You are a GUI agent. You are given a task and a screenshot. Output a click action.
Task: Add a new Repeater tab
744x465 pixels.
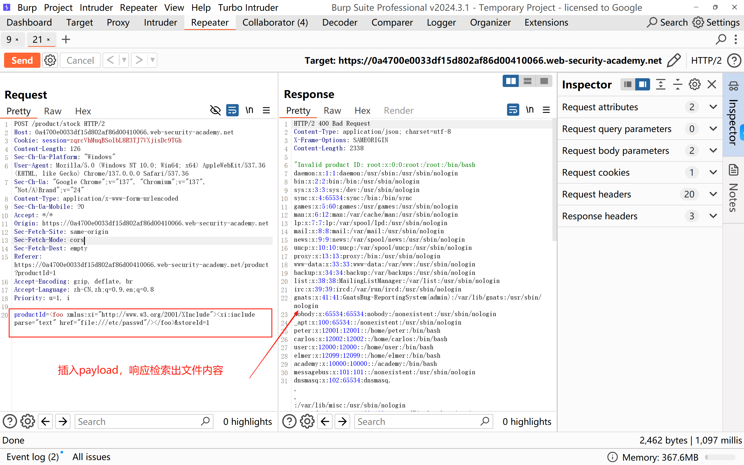[66, 39]
